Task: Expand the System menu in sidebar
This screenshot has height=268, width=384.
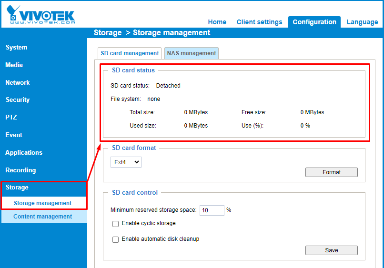Action: click(x=16, y=47)
